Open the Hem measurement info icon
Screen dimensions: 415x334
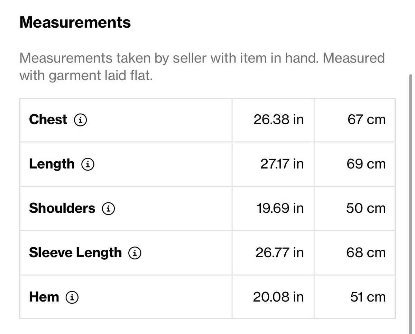tap(72, 297)
